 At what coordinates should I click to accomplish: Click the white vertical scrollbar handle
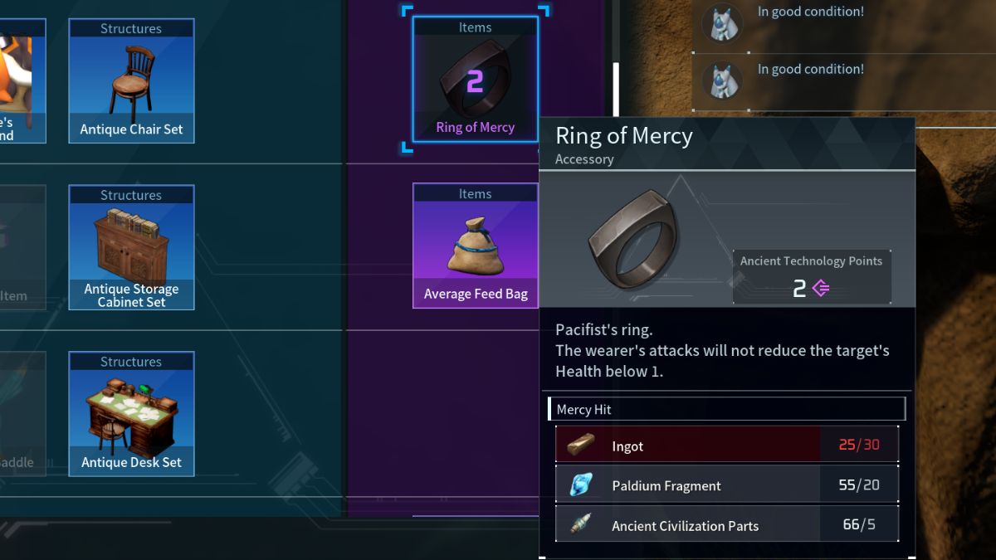click(x=616, y=90)
